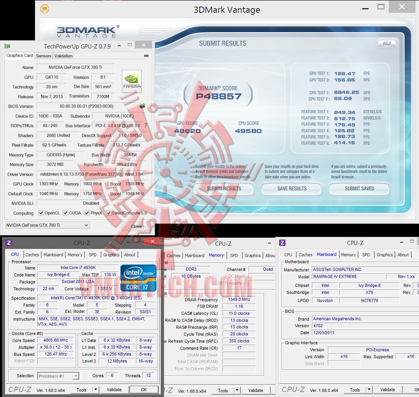Click the GPU score value 48620

(187, 131)
